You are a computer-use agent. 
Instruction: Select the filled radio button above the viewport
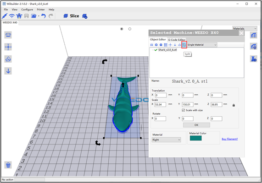pyautogui.click(x=122, y=29)
